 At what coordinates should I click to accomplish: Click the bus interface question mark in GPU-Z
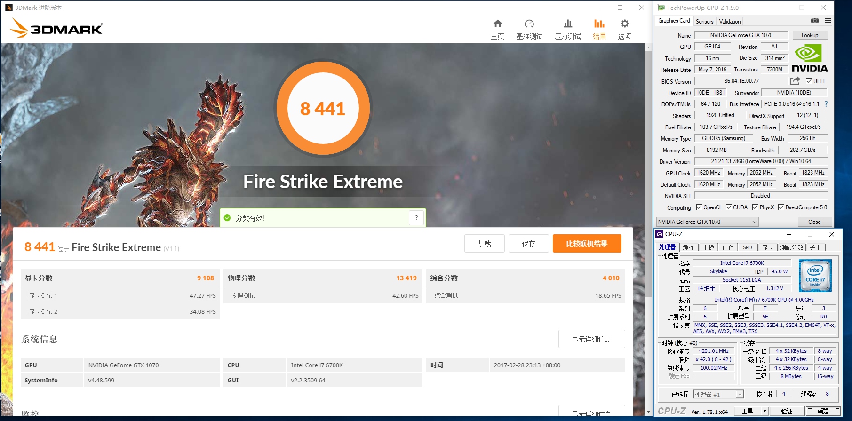pyautogui.click(x=826, y=104)
